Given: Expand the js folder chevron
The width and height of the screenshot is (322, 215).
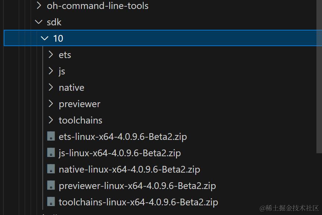Looking at the screenshot, I should click(51, 71).
